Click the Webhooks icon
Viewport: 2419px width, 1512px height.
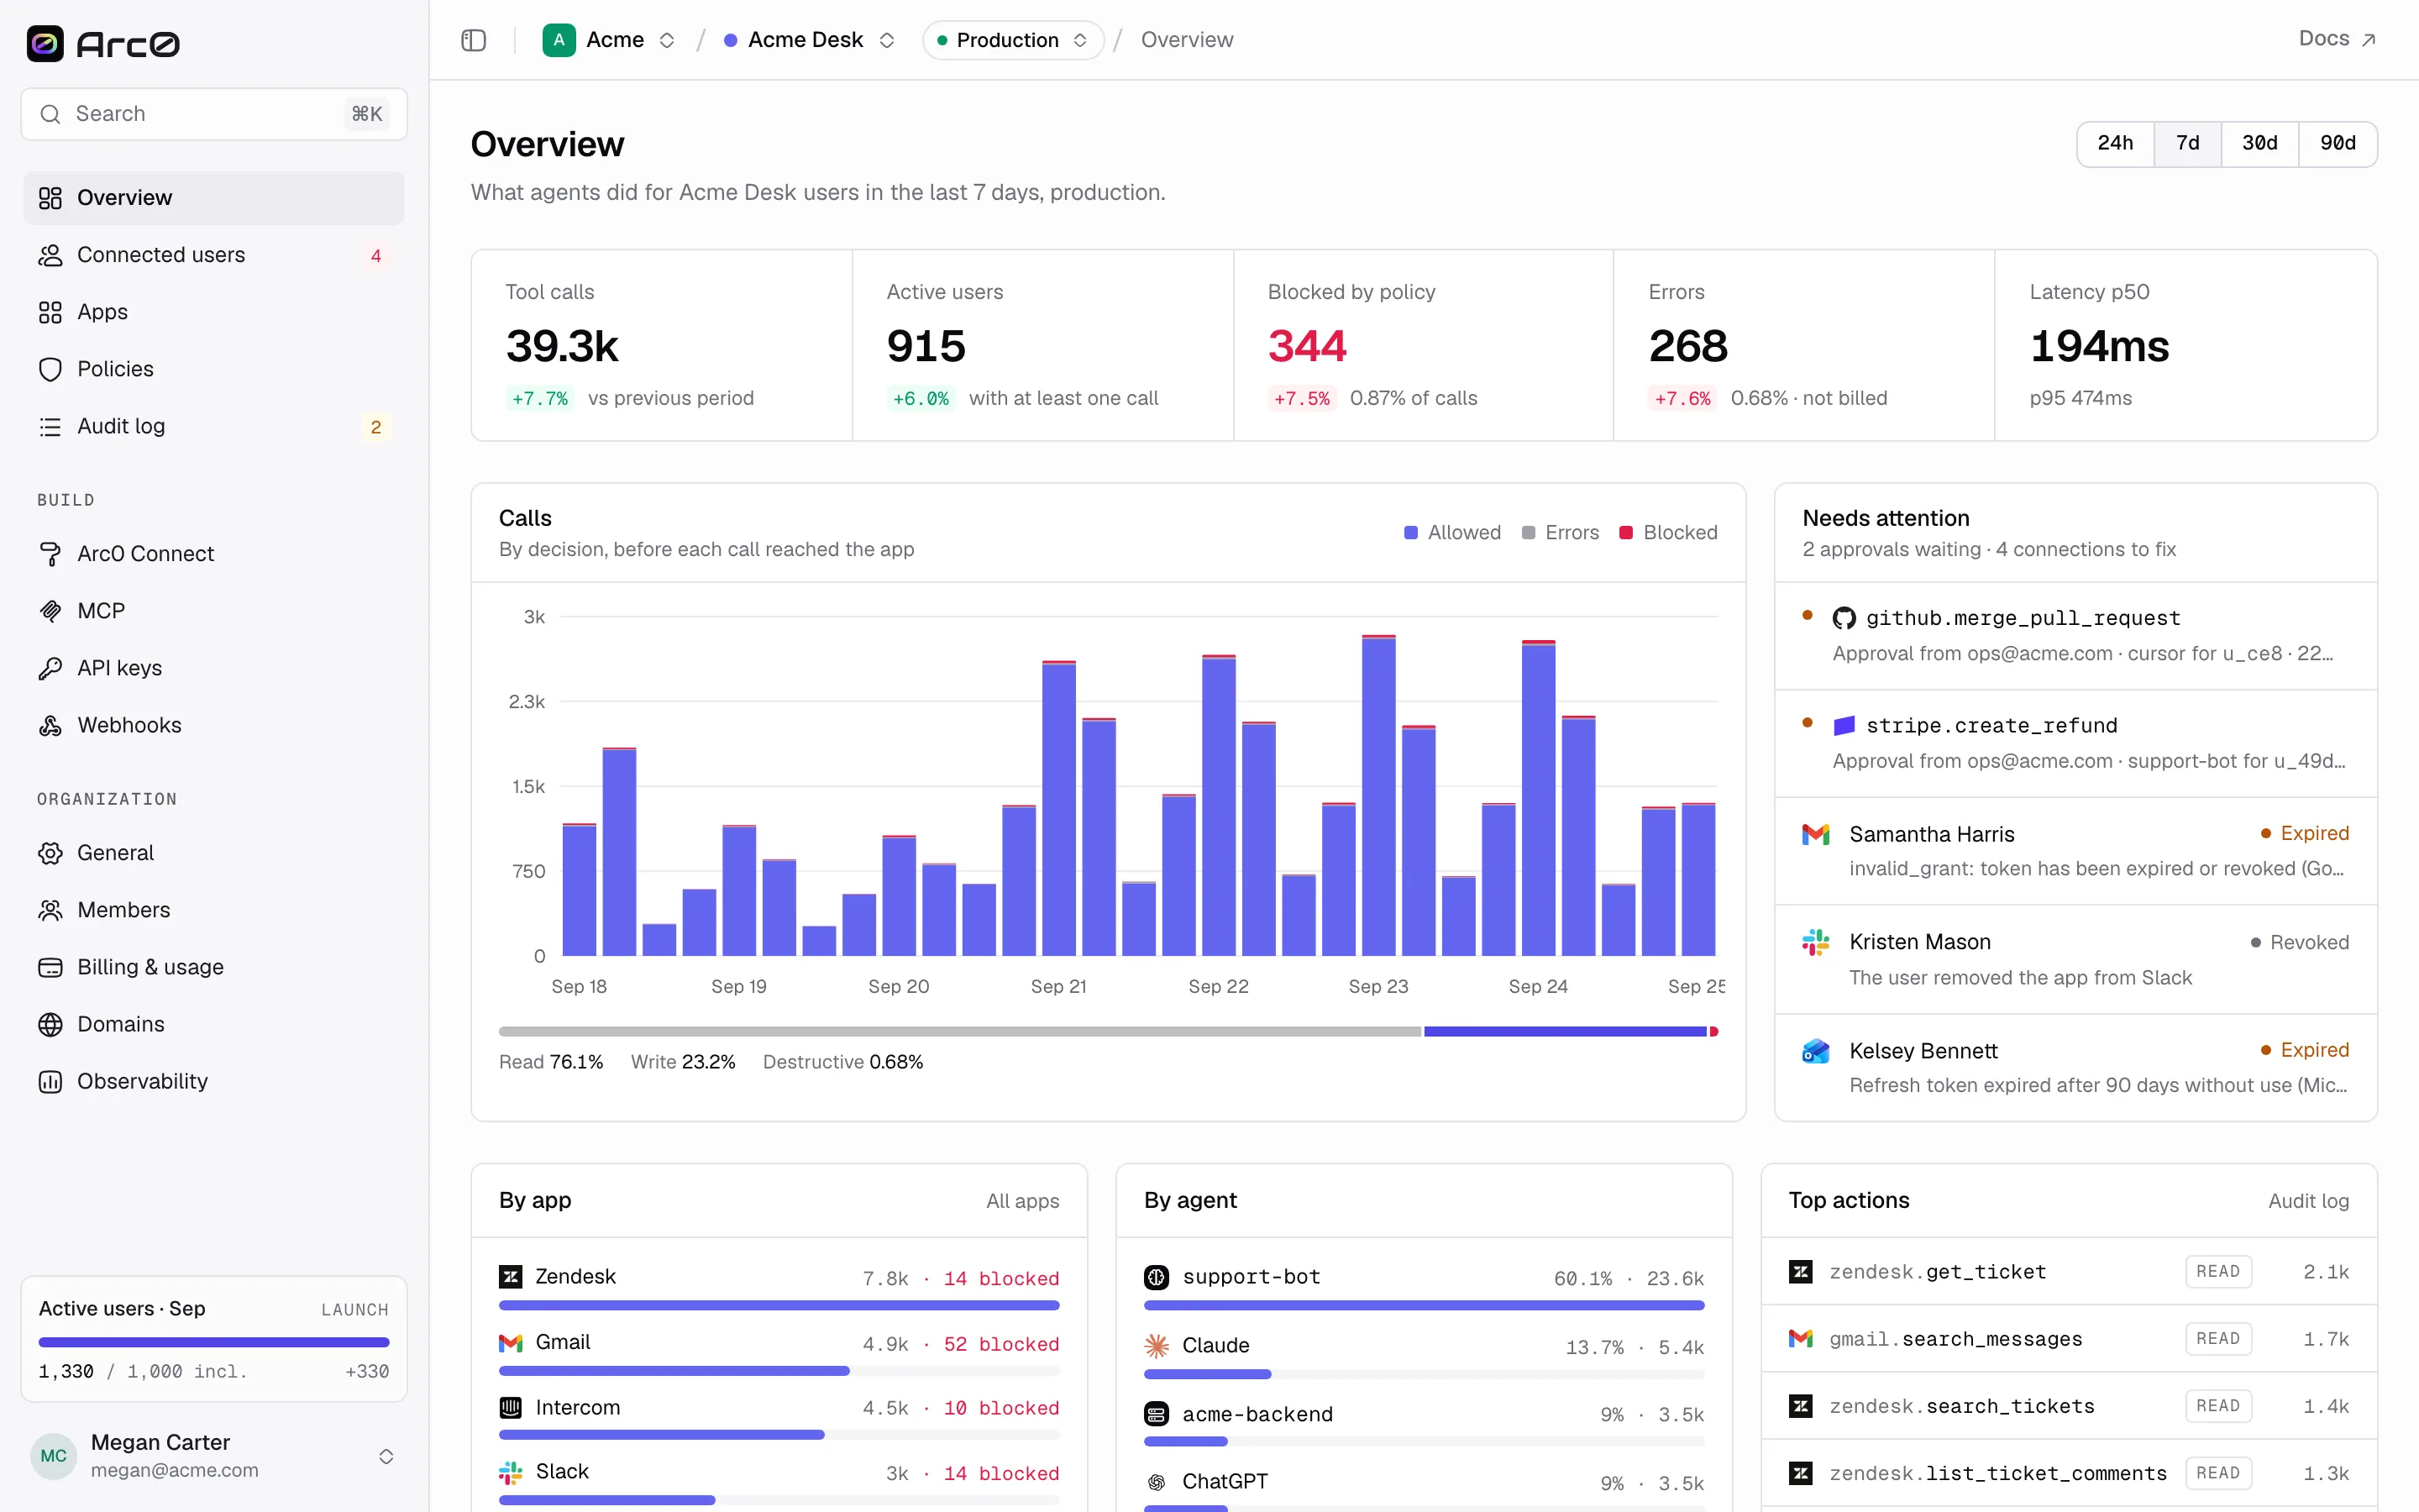pos(50,725)
